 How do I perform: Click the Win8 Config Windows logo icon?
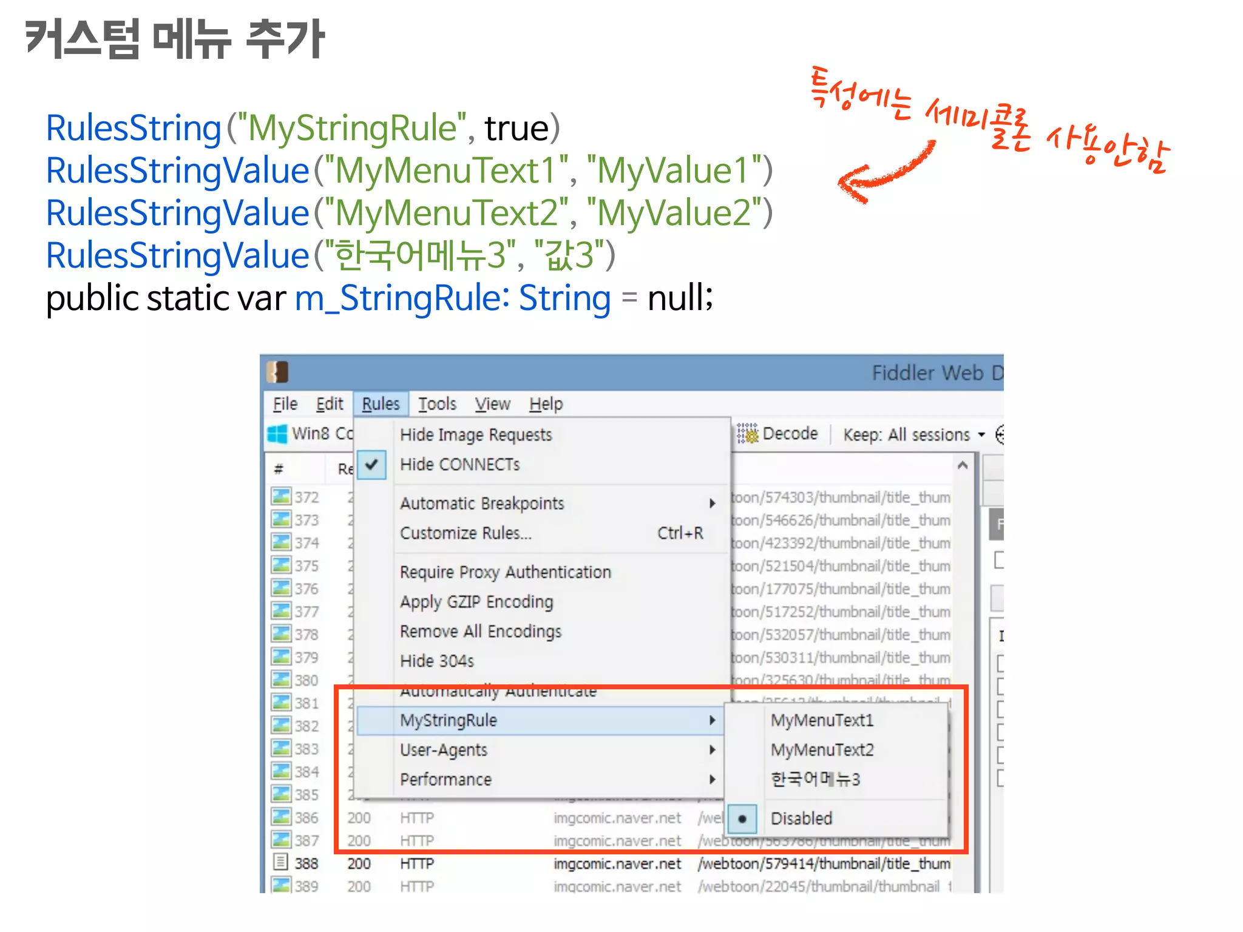pyautogui.click(x=277, y=434)
